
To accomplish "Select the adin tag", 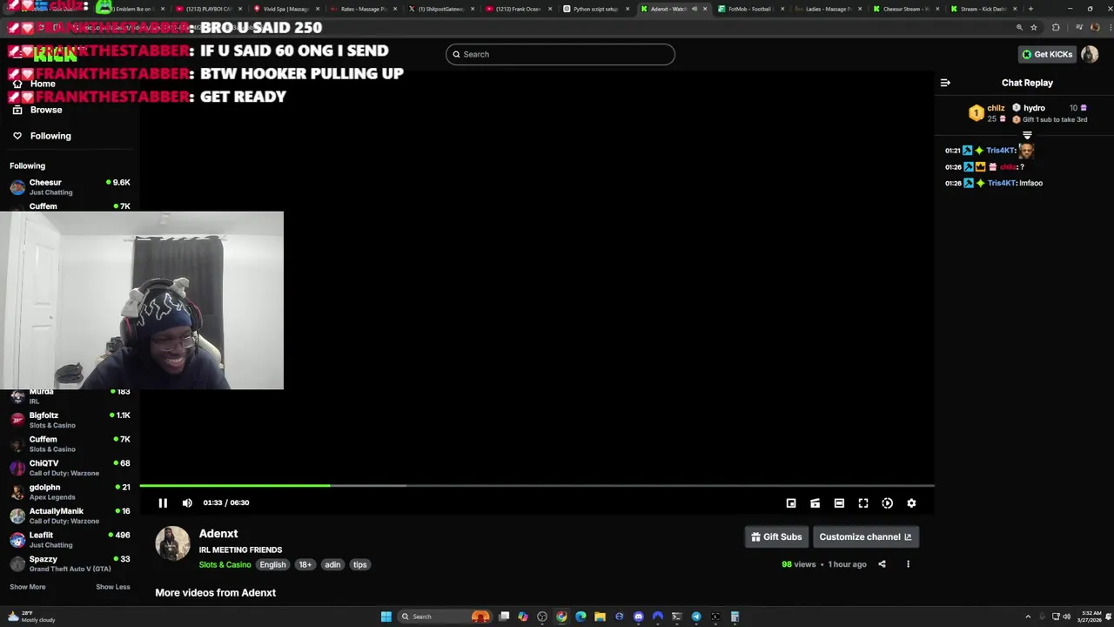I will click(x=332, y=564).
